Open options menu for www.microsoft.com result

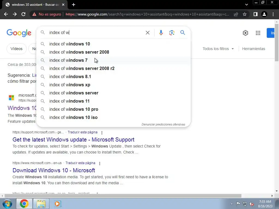pos(100,163)
